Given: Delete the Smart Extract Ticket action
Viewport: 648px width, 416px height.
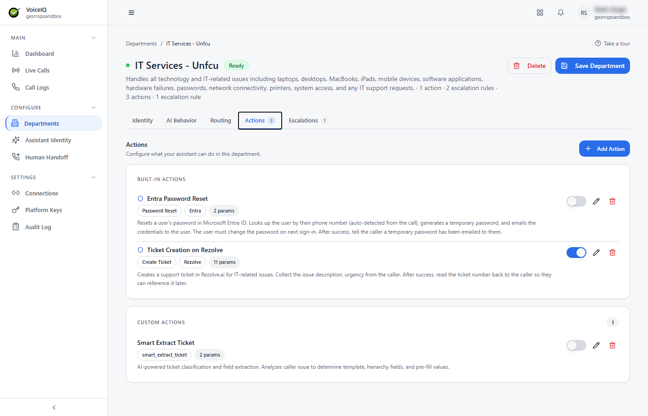Looking at the screenshot, I should coord(612,345).
